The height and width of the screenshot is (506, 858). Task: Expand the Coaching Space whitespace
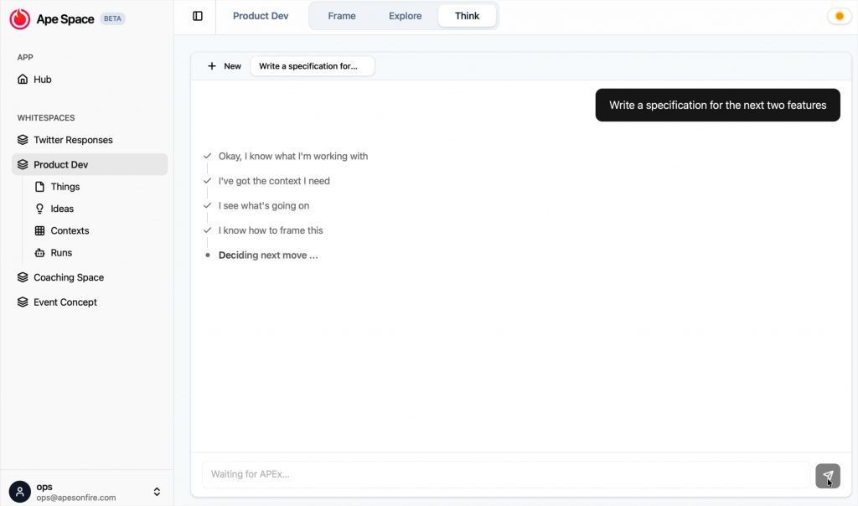coord(68,277)
